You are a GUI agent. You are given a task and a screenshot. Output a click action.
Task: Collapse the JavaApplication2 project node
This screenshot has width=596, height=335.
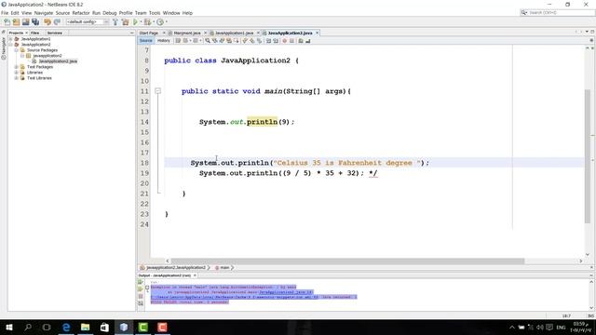pos(10,45)
